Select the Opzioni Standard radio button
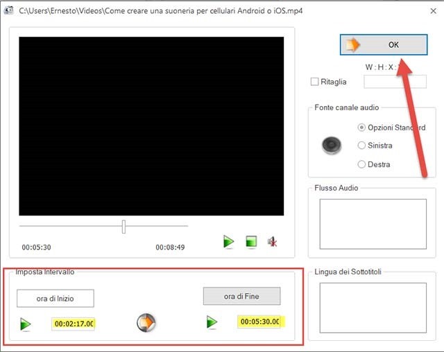The height and width of the screenshot is (352, 444). 361,127
